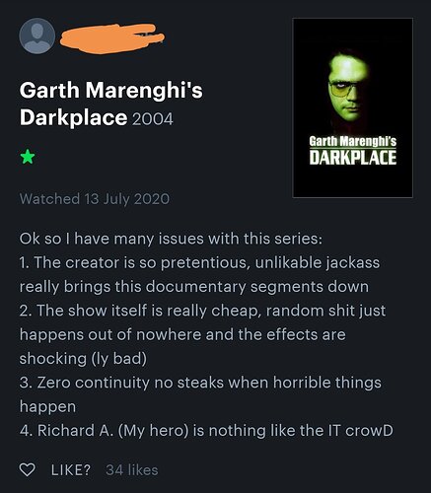Click the heart icon to like the review
Image resolution: width=431 pixels, height=493 pixels.
27,469
